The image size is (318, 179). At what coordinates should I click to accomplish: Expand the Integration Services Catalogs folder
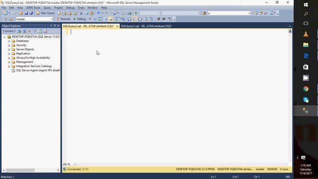click(x=9, y=66)
